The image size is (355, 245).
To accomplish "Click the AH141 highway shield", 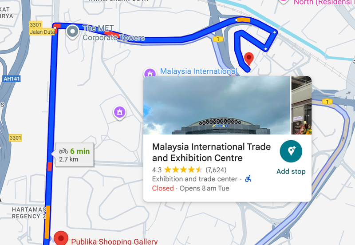I will click(12, 79).
